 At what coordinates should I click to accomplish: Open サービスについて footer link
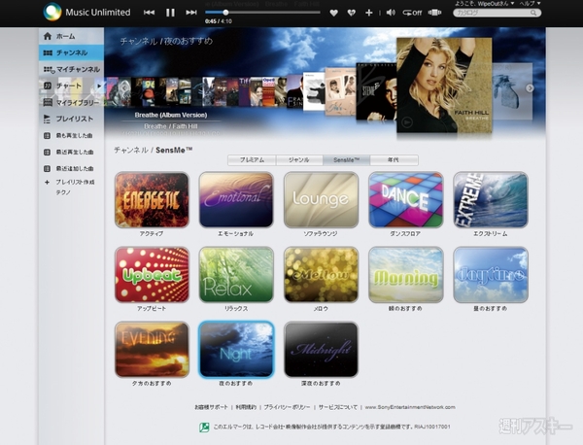tap(337, 407)
